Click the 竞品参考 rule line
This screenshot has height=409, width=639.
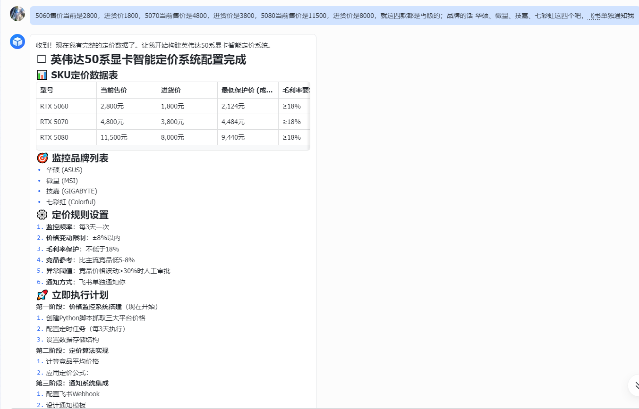point(90,260)
